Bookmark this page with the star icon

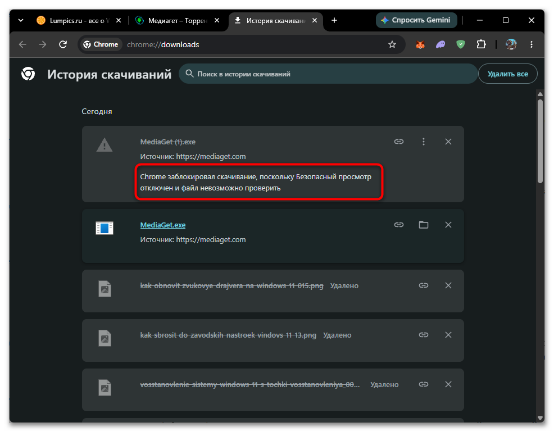392,44
